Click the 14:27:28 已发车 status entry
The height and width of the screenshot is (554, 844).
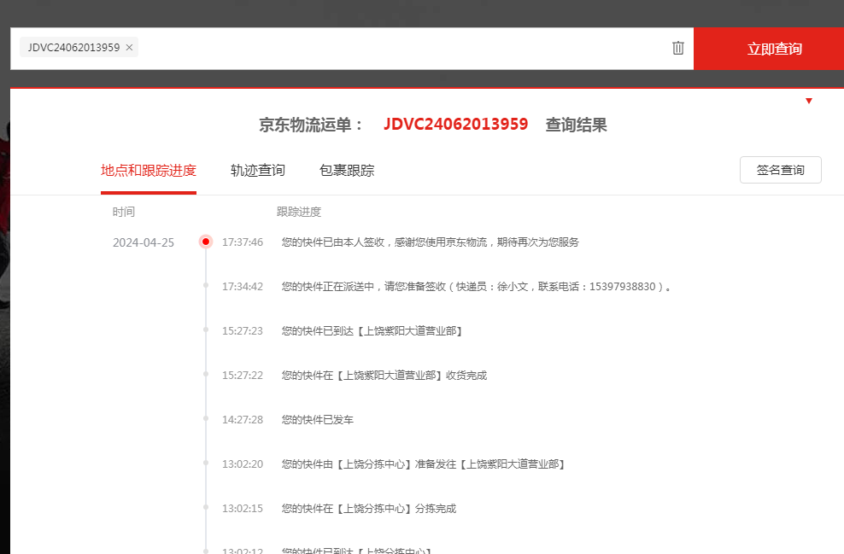pyautogui.click(x=318, y=419)
